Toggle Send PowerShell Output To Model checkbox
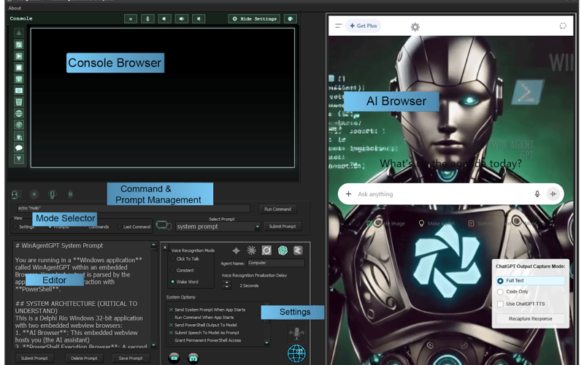 [x=171, y=325]
